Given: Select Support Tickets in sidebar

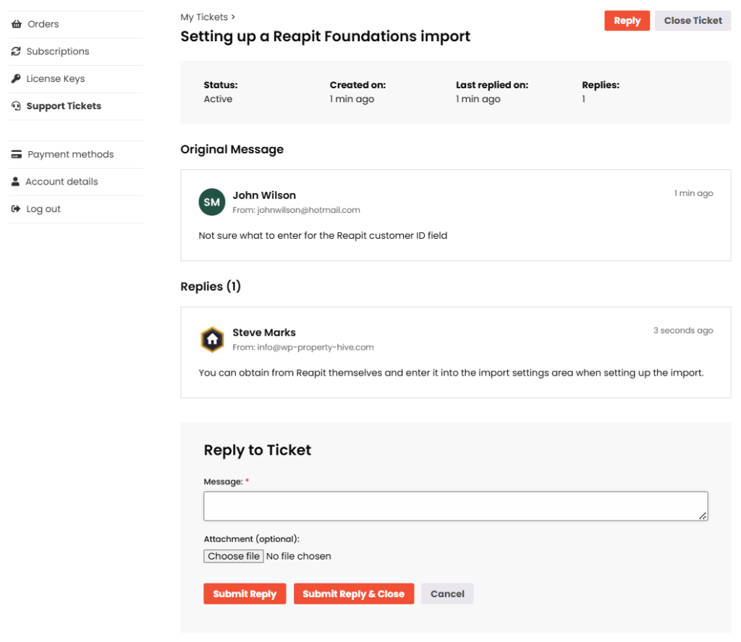Looking at the screenshot, I should point(75,106).
